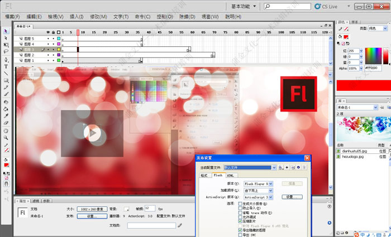Select the Free Transform tool
The width and height of the screenshot is (391, 237).
(6, 45)
